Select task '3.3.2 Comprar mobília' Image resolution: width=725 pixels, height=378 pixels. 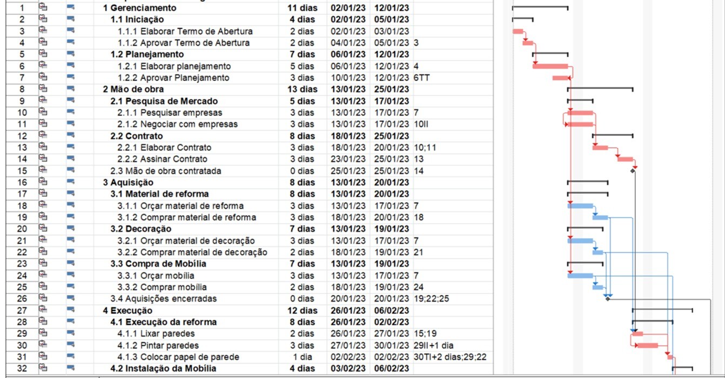click(x=162, y=287)
